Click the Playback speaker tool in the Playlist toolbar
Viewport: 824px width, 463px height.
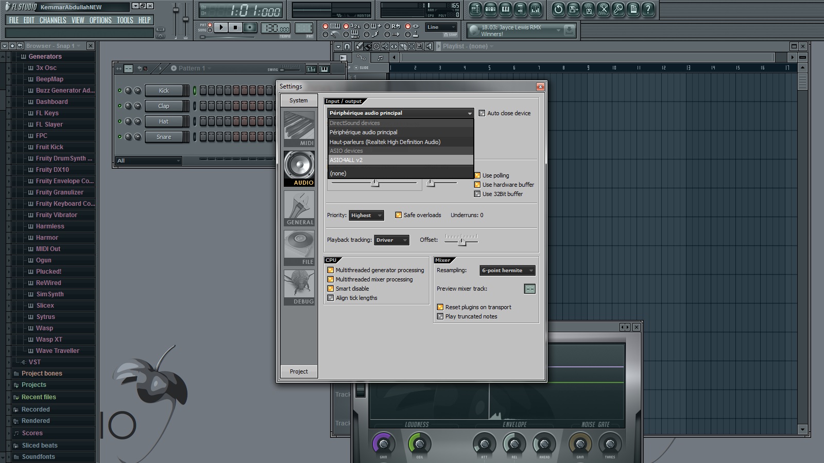pos(429,46)
